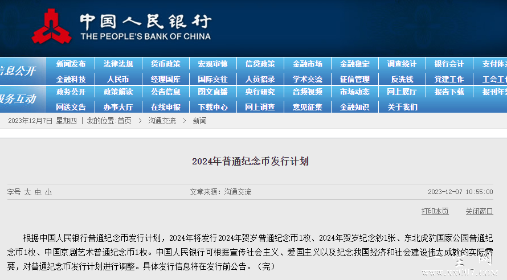Open 公告信息 under service menu
Viewport: 507px width, 280px height.
coord(166,92)
